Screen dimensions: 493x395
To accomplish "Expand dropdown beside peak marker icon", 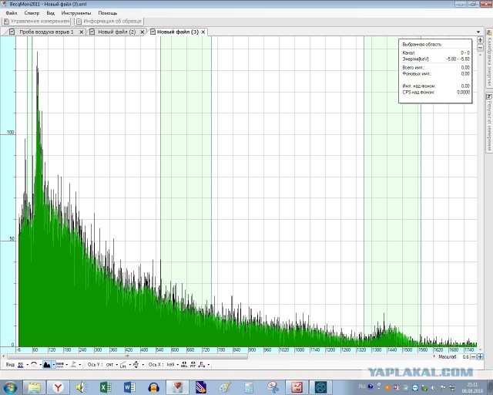I will [80, 365].
